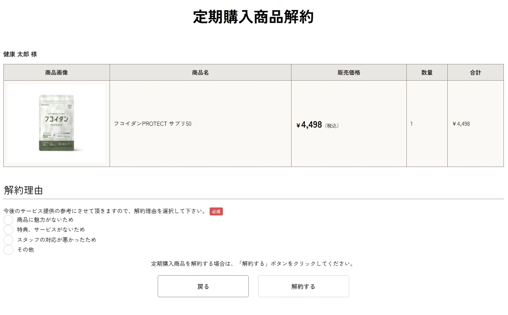Click the total amount ¥4,498

point(459,123)
